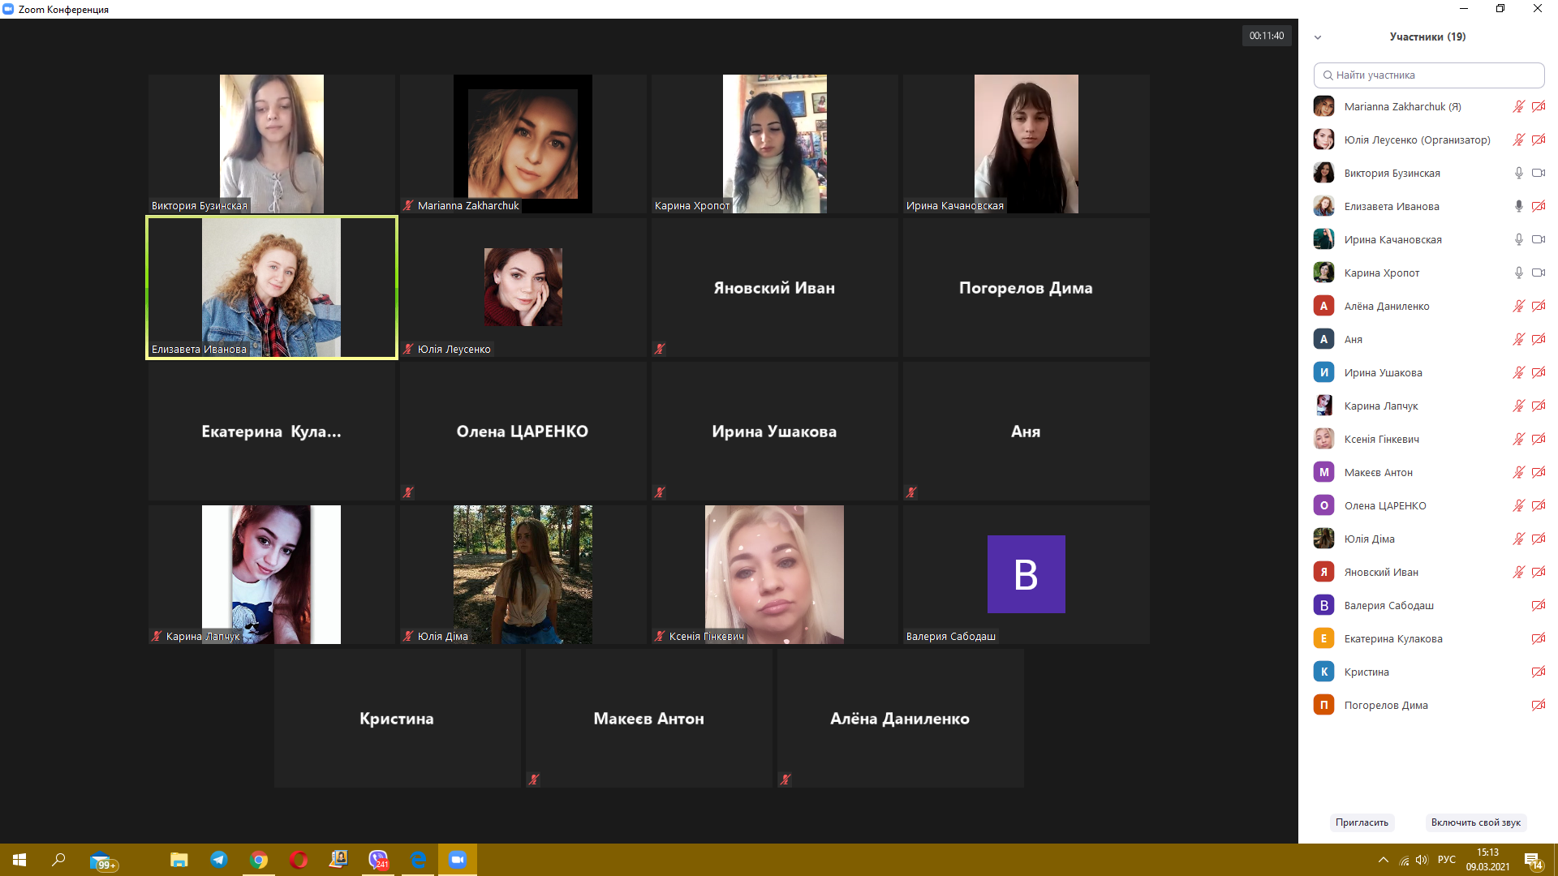Viewport: 1558px width, 876px height.
Task: Click camera icon next to Ирина Качановская
Action: pos(1538,239)
